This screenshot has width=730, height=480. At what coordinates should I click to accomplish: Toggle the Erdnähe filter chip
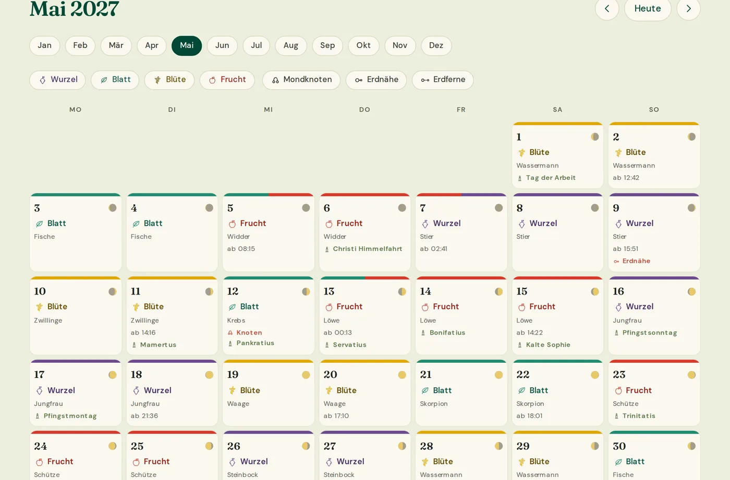point(376,80)
